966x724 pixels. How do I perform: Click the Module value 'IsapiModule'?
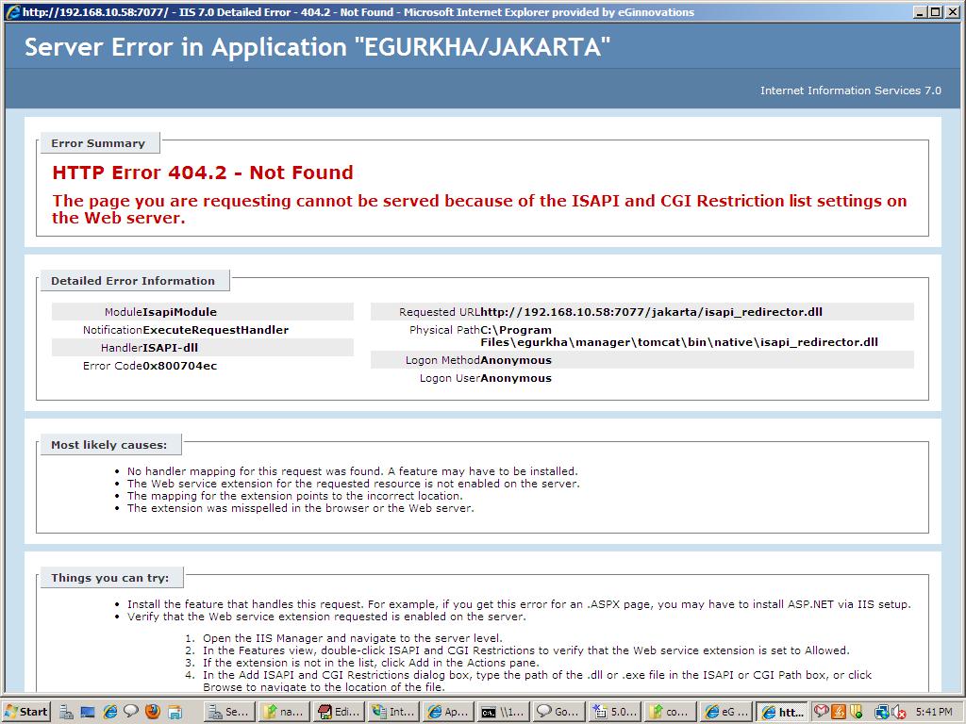[x=180, y=312]
